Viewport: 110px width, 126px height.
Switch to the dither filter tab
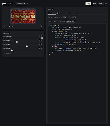(59, 13)
